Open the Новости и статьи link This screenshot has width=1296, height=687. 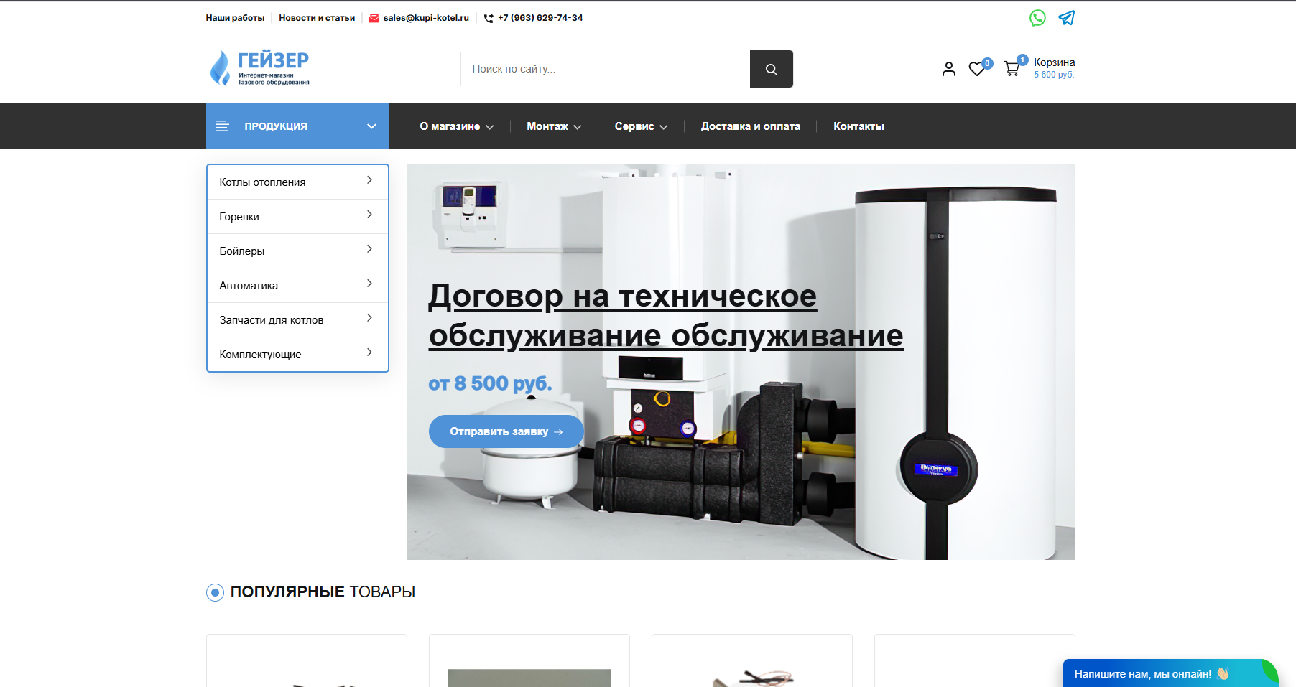click(317, 17)
